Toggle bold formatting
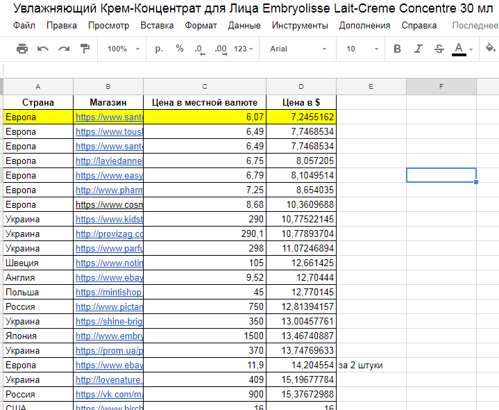Image resolution: width=499 pixels, height=410 pixels. point(397,49)
